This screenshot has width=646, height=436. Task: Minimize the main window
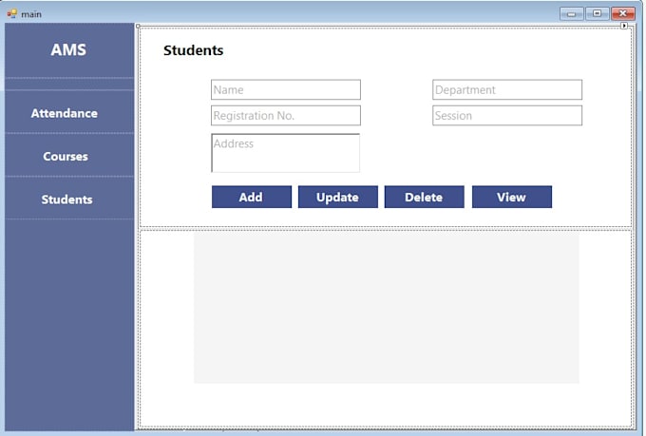pyautogui.click(x=572, y=13)
